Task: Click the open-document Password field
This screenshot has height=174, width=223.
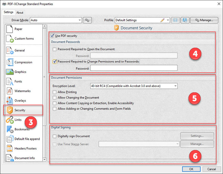Action: (134, 55)
